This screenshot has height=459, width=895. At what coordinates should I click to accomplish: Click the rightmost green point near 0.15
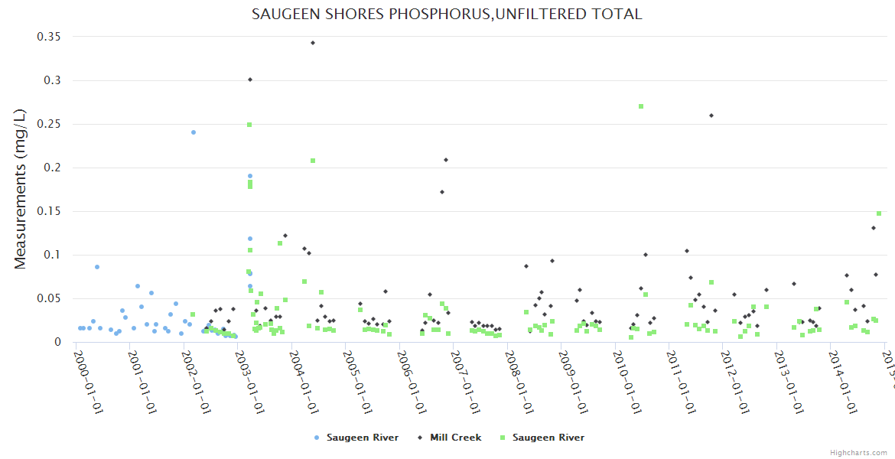pos(879,213)
